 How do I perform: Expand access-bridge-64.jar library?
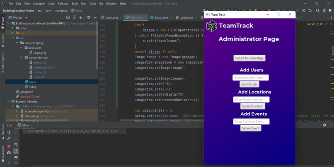[x=17, y=111]
